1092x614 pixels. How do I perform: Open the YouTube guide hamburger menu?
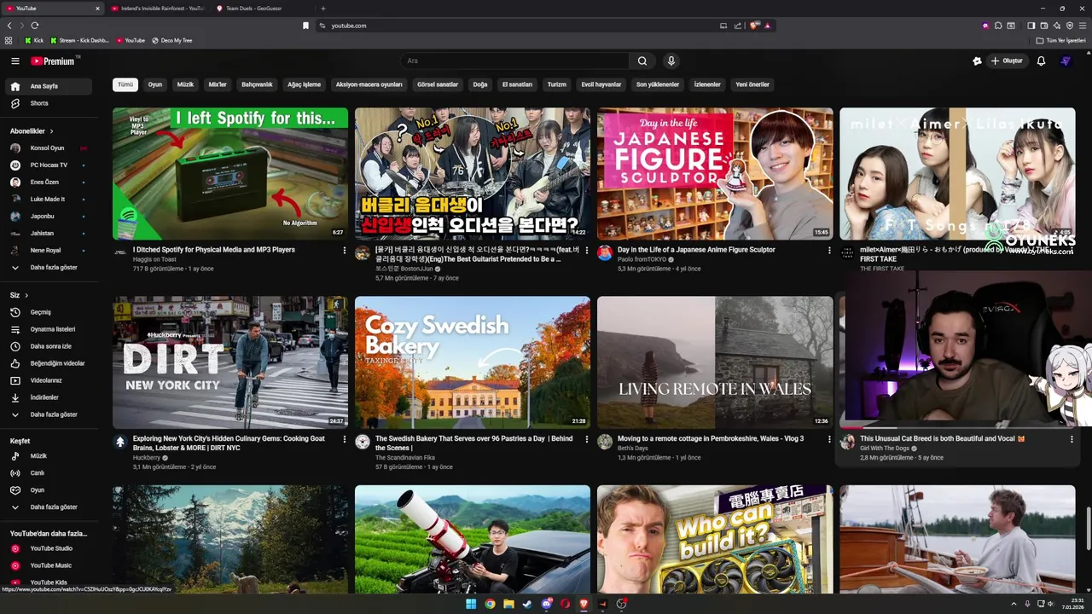point(15,61)
